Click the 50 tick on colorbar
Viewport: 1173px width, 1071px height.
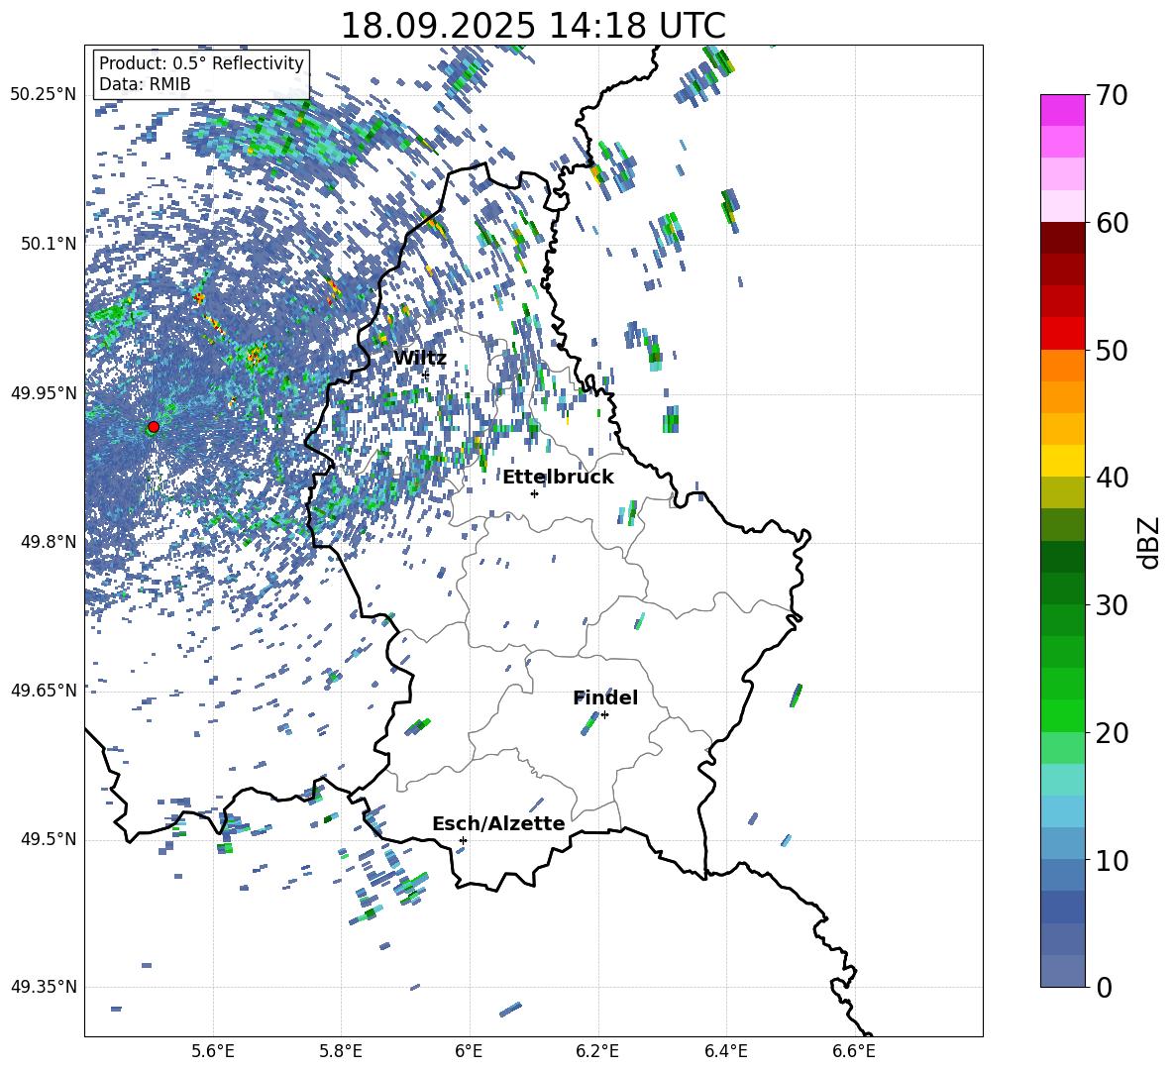(x=1112, y=350)
